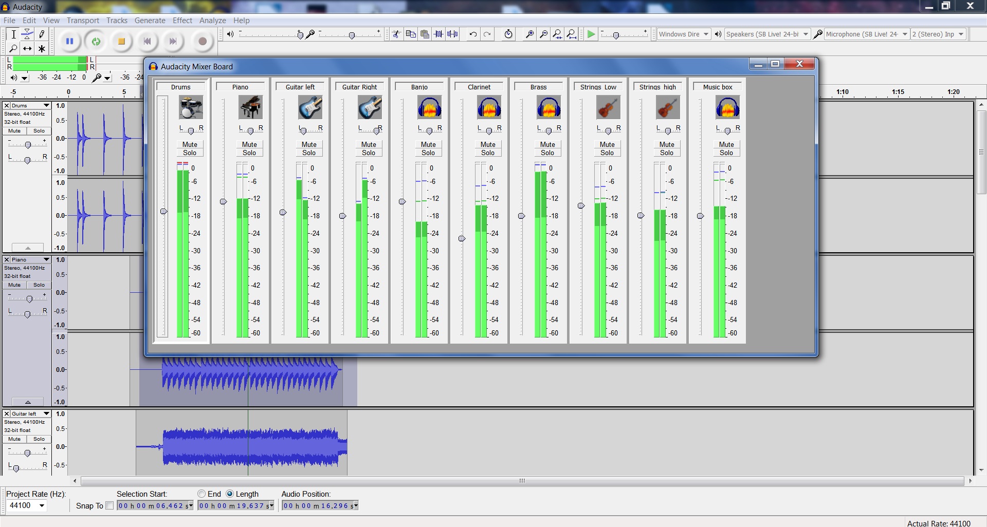This screenshot has height=527, width=987.
Task: Click the Drums kit icon in Mixer Board
Action: [191, 108]
